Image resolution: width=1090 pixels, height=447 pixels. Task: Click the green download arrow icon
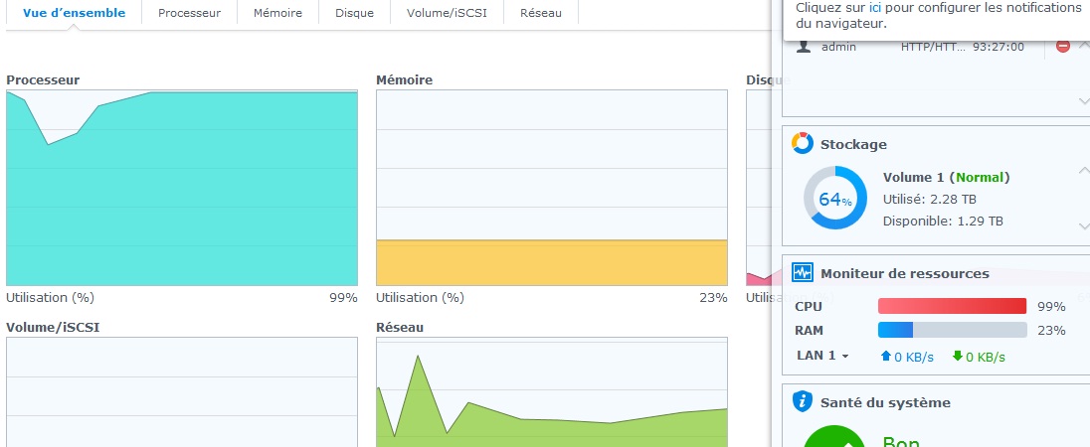(x=957, y=356)
